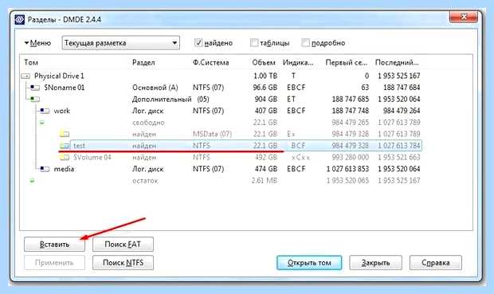Click the DMDE application icon in title bar
The height and width of the screenshot is (294, 494).
point(20,20)
